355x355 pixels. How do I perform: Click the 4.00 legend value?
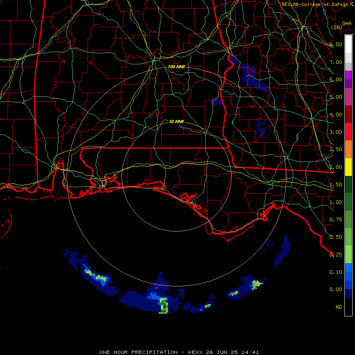pos(336,114)
